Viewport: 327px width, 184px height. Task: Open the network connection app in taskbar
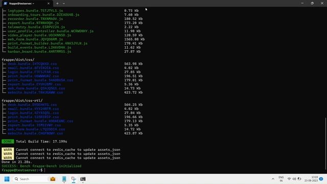[x=74, y=179]
